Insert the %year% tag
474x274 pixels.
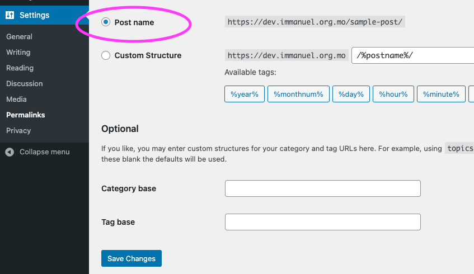[x=245, y=94]
